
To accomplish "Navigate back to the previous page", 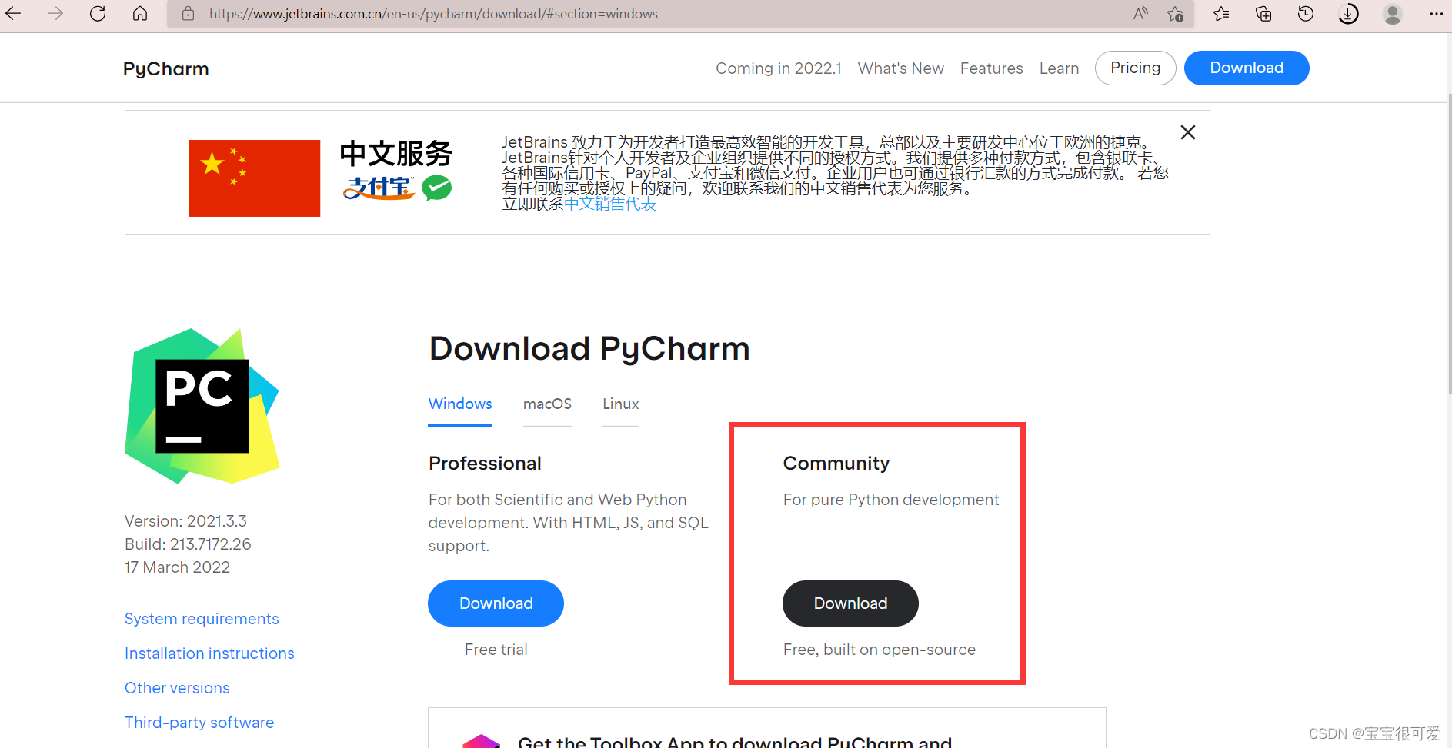I will pos(14,13).
